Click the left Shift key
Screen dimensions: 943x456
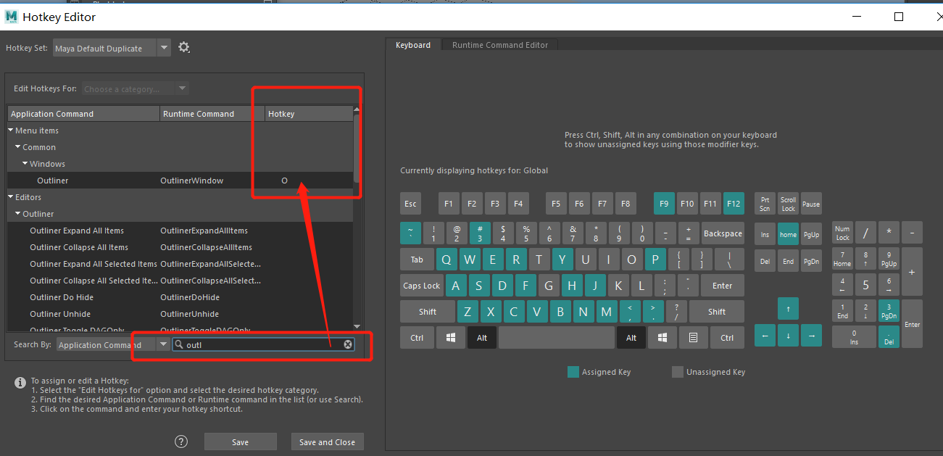428,312
